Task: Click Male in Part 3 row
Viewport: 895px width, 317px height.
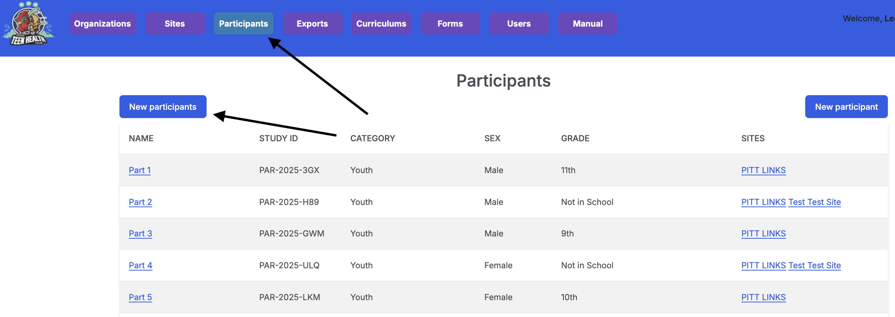Action: pos(494,233)
